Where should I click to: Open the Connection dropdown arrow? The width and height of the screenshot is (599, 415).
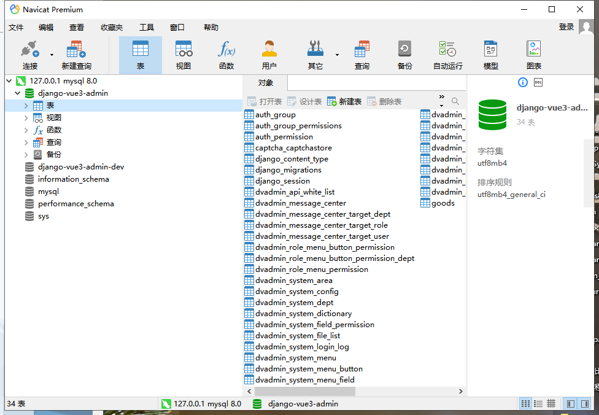pos(52,55)
